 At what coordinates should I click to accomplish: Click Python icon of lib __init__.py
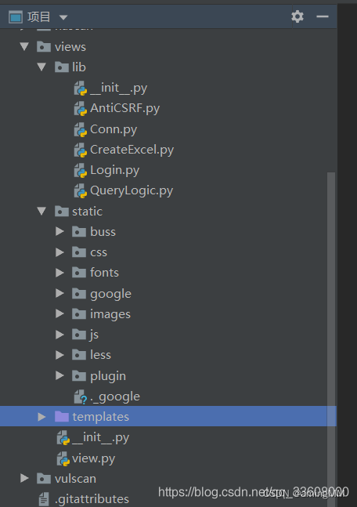point(81,89)
